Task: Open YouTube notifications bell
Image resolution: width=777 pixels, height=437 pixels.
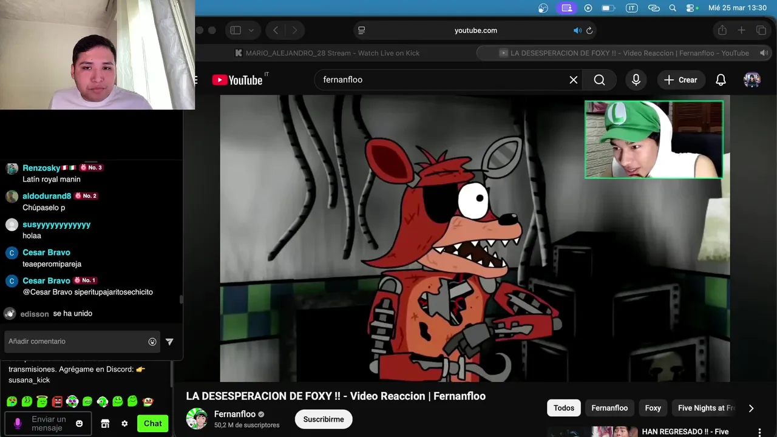Action: pyautogui.click(x=721, y=80)
